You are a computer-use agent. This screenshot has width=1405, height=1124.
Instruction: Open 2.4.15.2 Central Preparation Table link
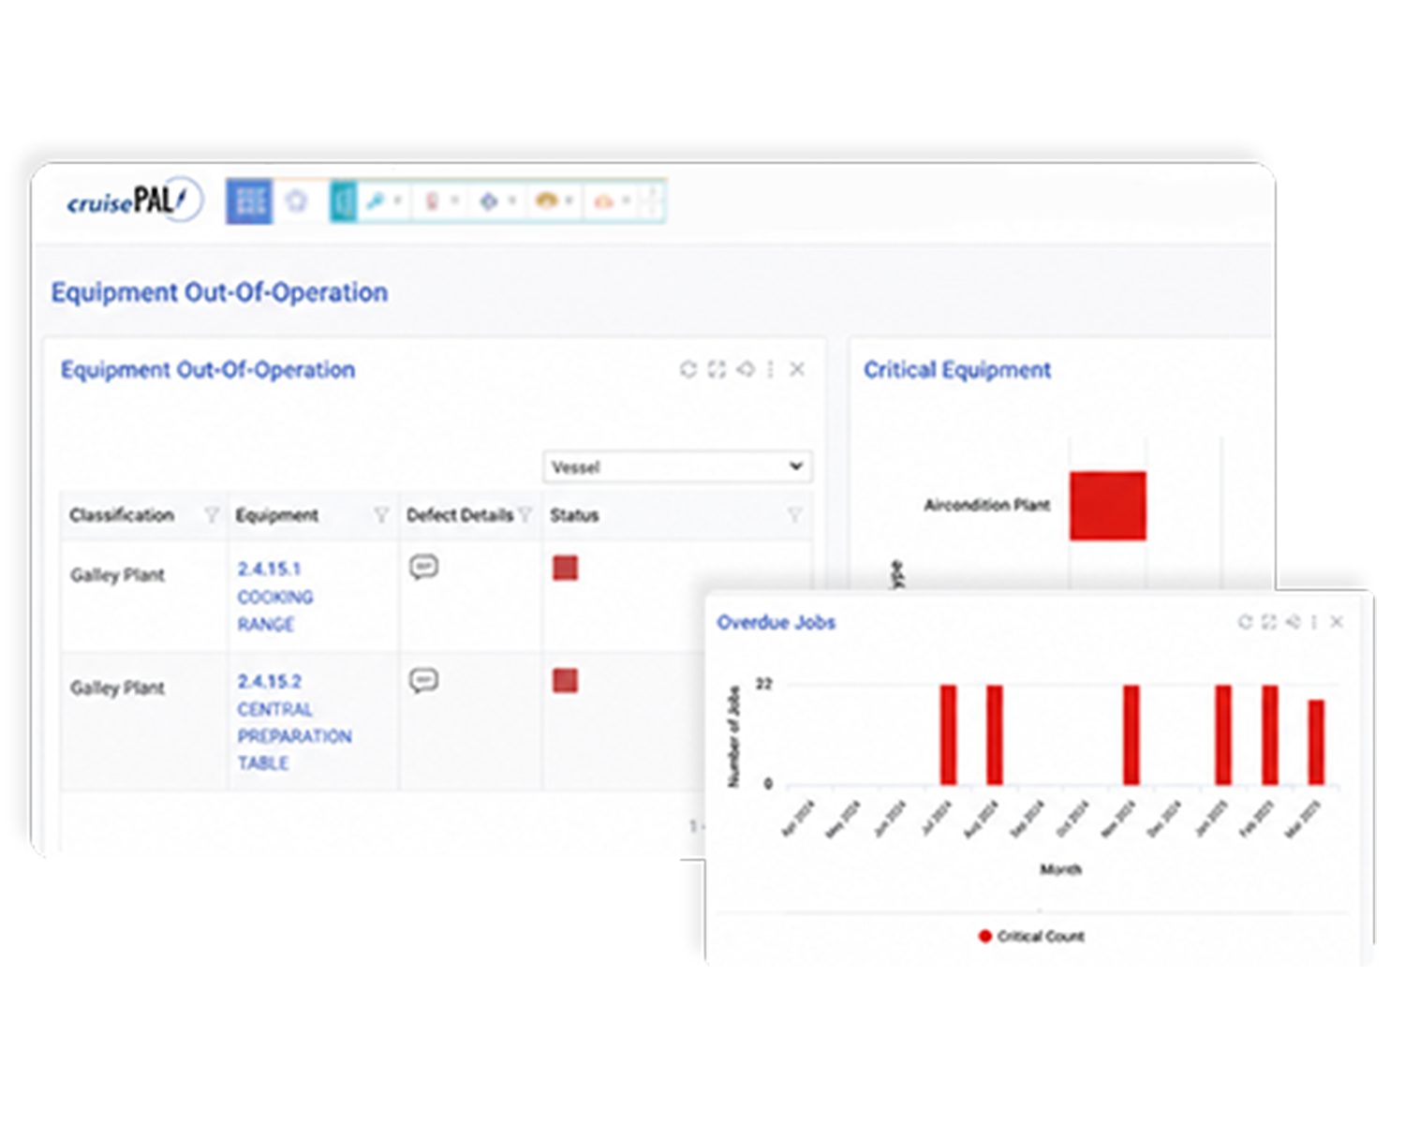point(294,722)
